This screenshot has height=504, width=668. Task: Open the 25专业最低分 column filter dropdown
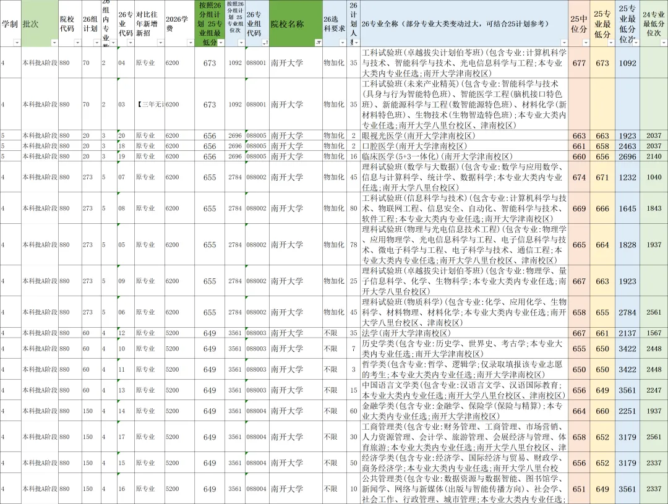pos(610,43)
